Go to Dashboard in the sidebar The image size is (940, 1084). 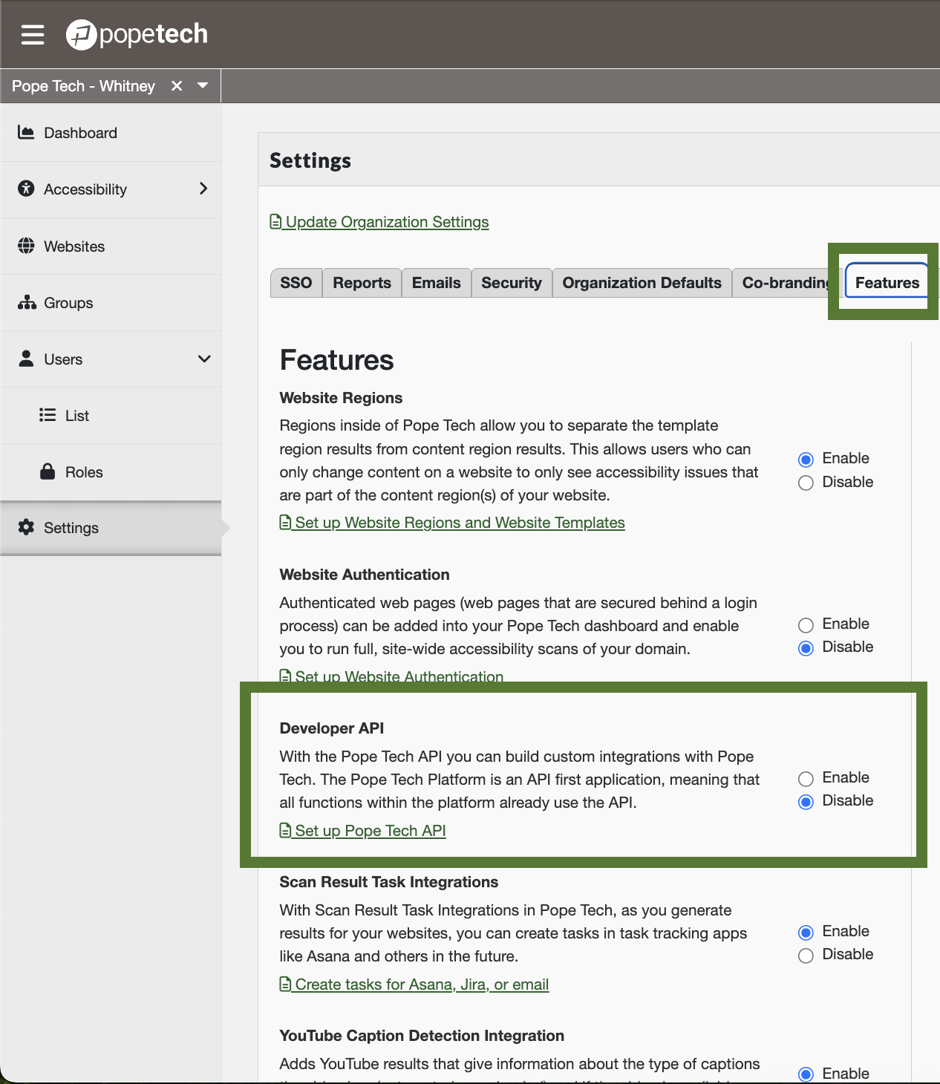111,133
